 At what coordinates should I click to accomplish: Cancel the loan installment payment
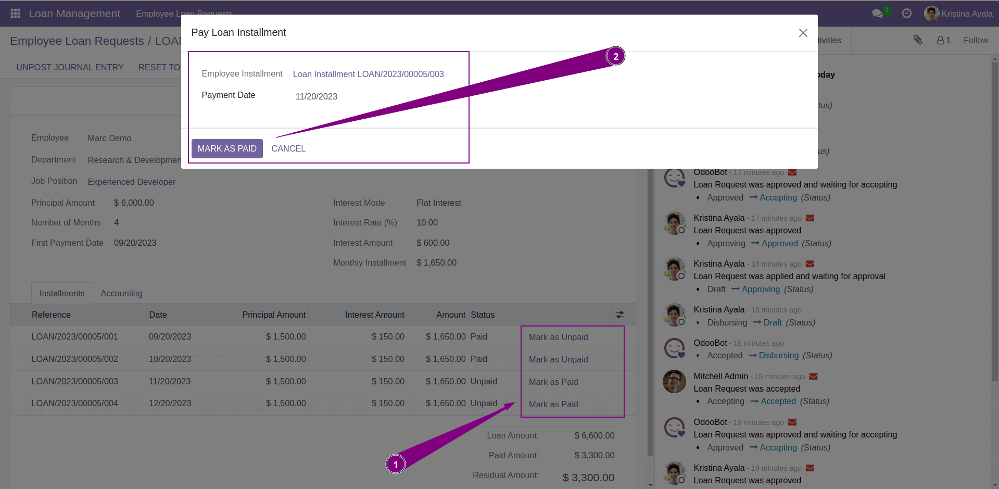coord(288,148)
